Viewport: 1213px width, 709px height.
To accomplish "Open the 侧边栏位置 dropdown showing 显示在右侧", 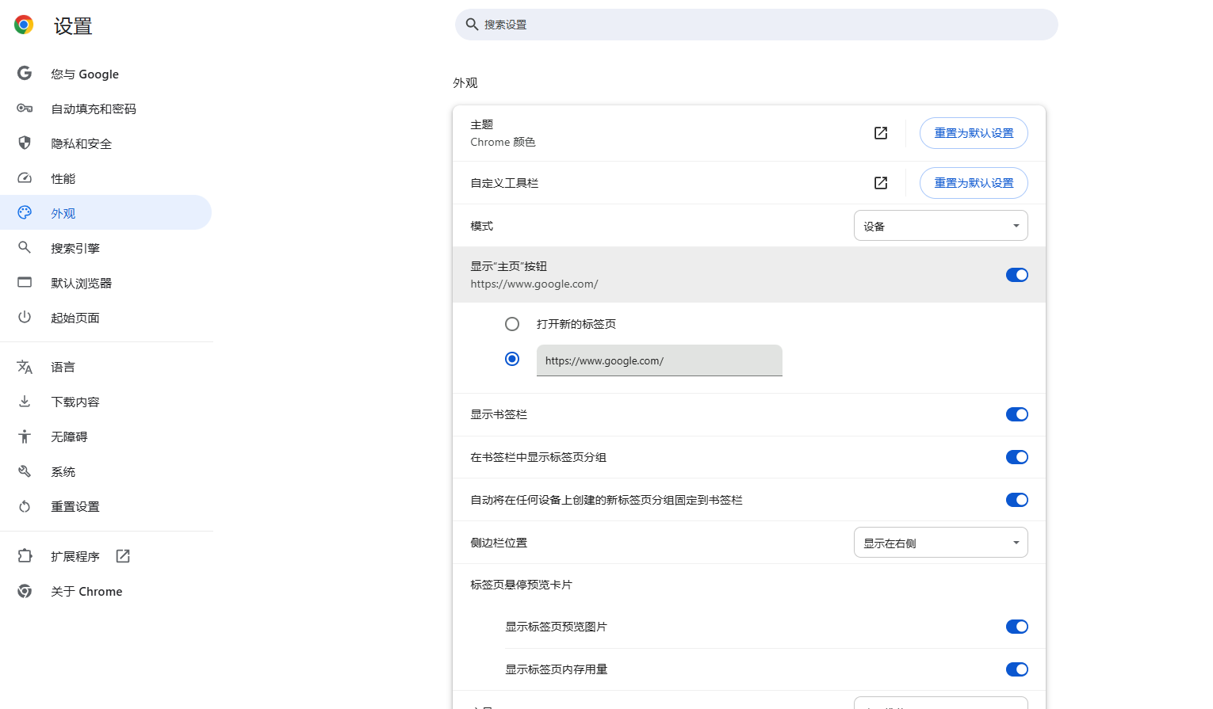I will (940, 543).
